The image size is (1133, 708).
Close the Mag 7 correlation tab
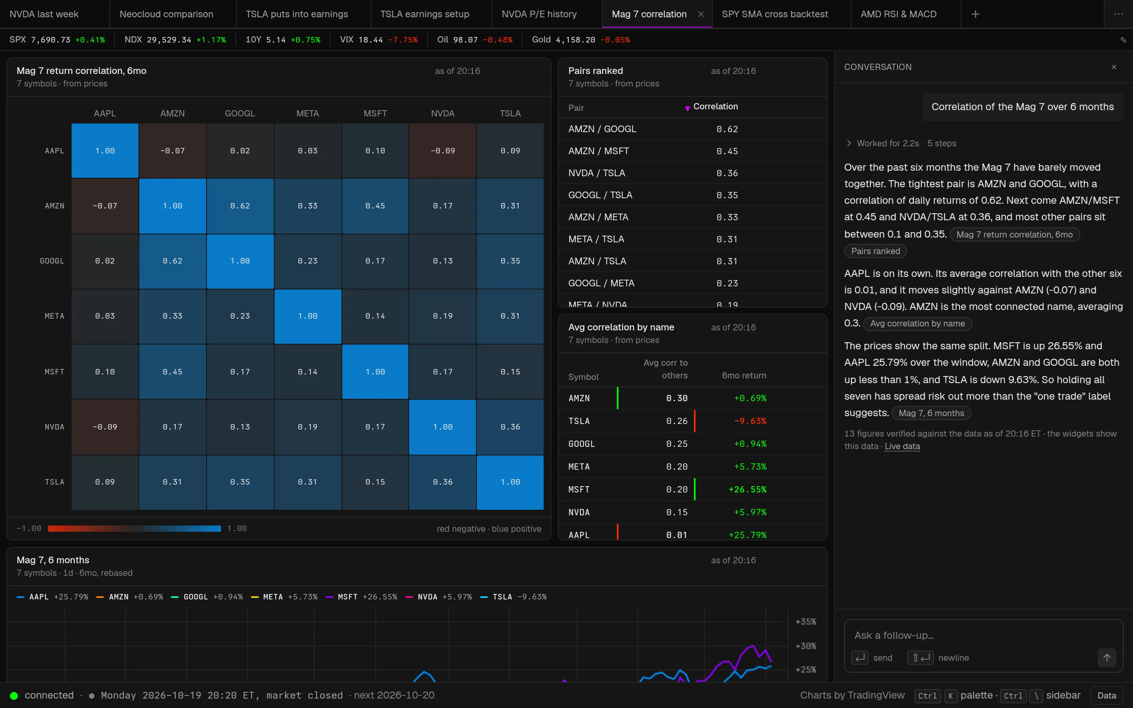coord(701,14)
